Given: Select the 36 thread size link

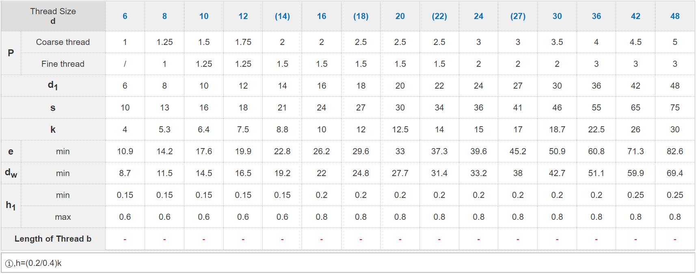Looking at the screenshot, I should (x=596, y=16).
